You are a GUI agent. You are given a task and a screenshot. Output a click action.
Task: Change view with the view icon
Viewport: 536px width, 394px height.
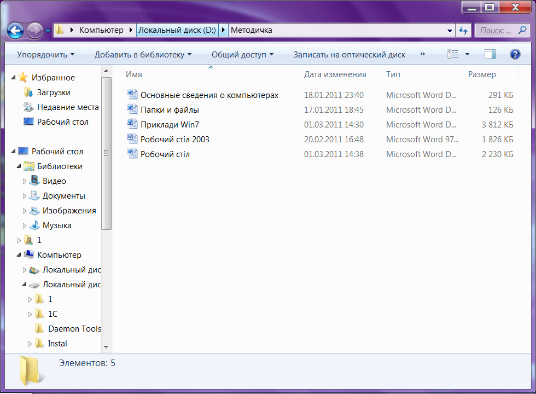pos(453,54)
